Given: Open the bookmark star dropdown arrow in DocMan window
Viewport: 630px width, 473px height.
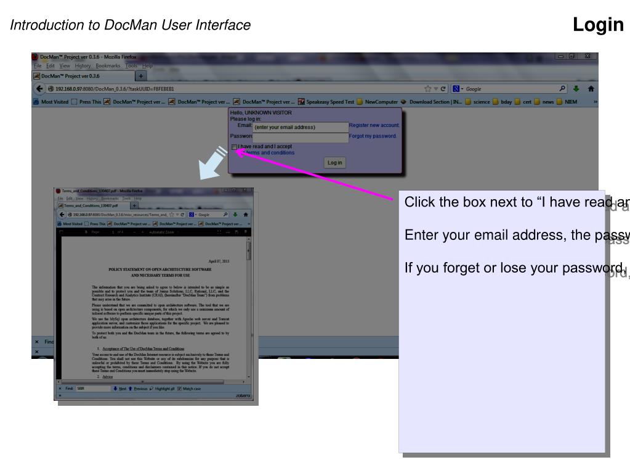Looking at the screenshot, I should 435,89.
